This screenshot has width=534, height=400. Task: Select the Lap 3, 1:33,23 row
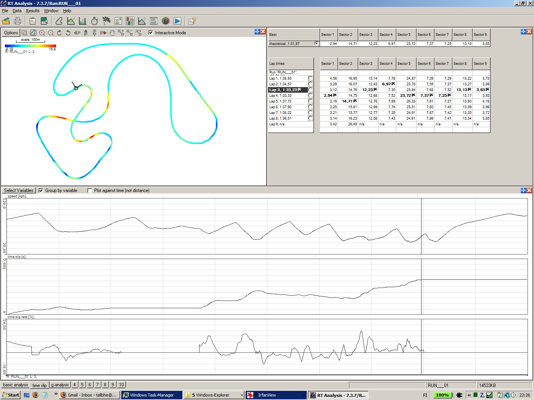coord(288,90)
